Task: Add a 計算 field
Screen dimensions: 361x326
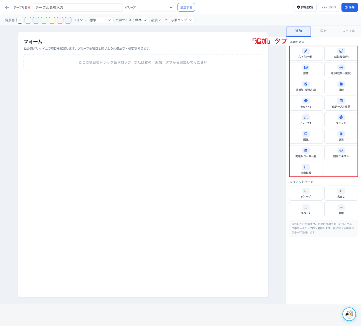Action: 341,136
